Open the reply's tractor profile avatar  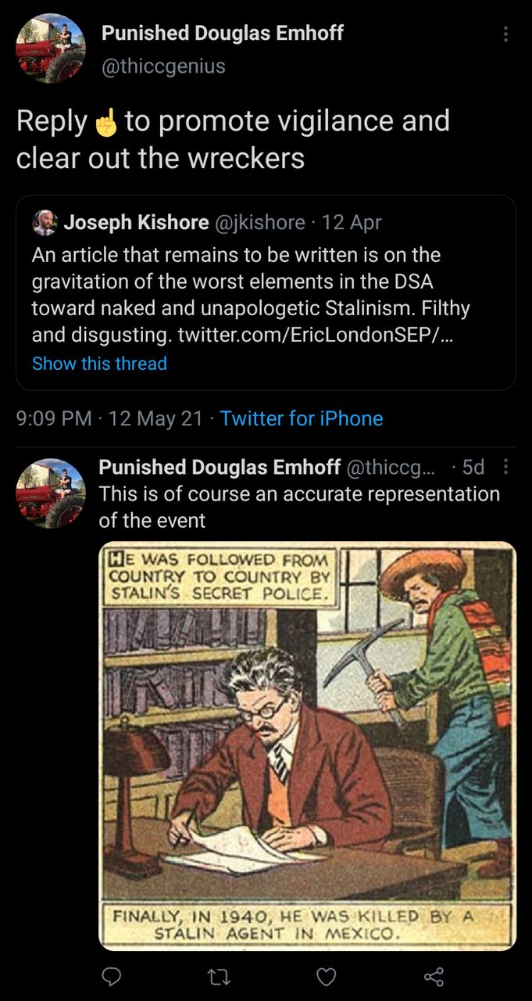[51, 493]
